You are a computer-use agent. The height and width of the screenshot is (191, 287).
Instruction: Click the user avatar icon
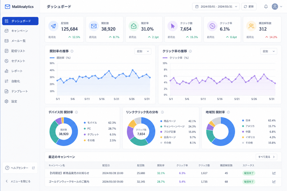coord(275,7)
